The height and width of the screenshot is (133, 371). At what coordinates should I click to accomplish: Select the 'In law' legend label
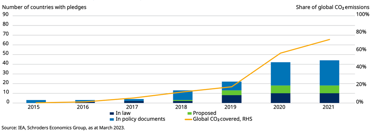[122, 113]
